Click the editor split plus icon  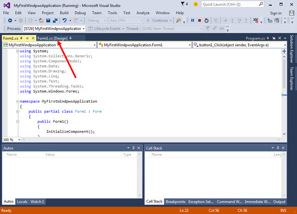coord(284,51)
